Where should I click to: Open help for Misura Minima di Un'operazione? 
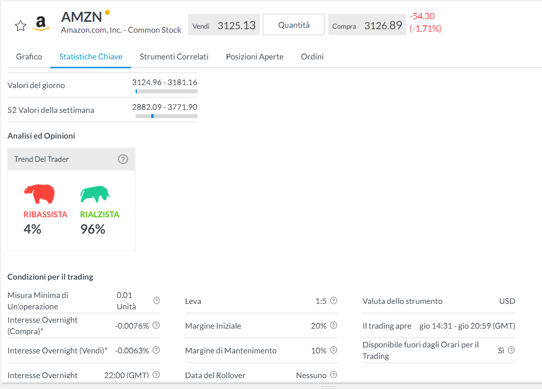pos(156,300)
